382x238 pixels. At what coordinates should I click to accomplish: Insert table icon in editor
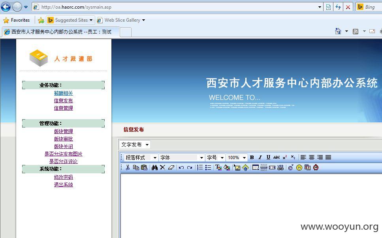pyautogui.click(x=256, y=167)
